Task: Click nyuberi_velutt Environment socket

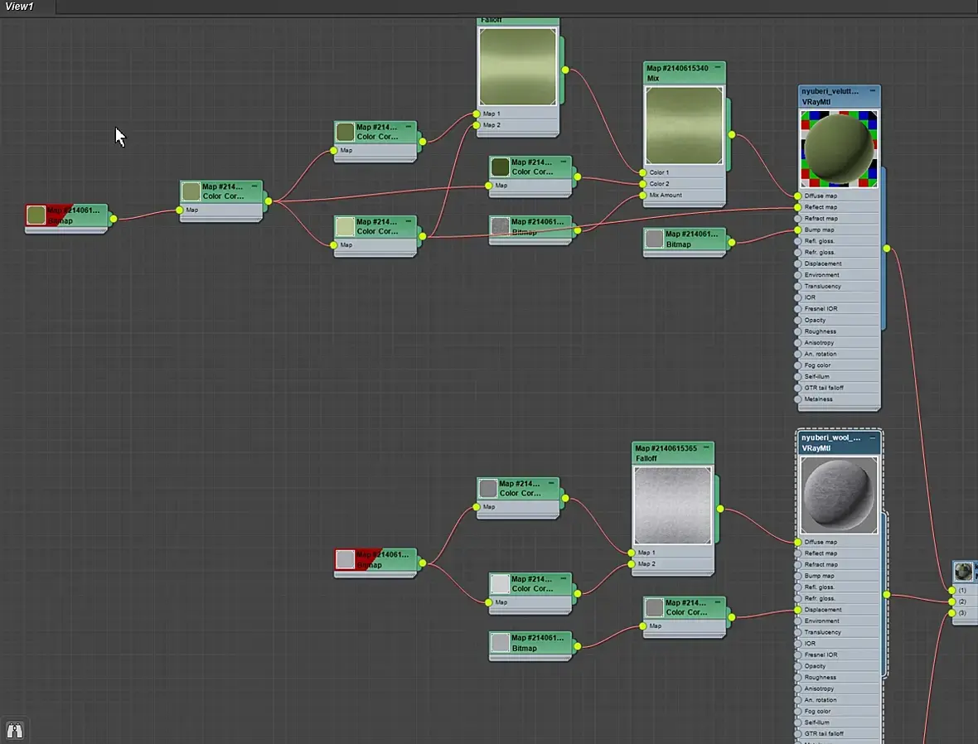Action: pos(798,275)
